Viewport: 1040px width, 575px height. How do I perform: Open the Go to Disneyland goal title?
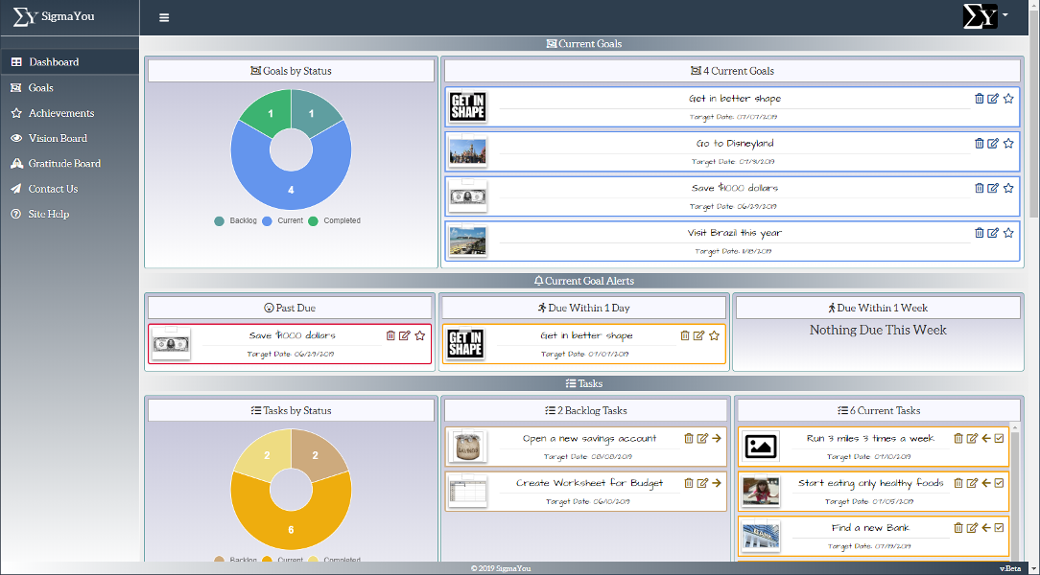(x=735, y=143)
